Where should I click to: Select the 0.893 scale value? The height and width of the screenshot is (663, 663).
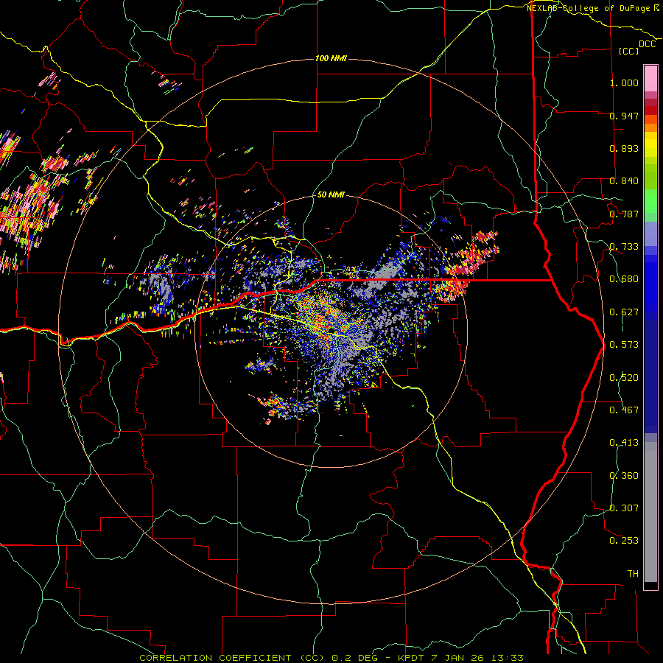(624, 148)
